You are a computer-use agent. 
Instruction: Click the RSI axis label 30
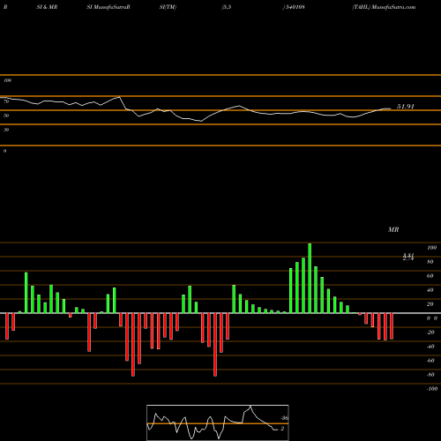point(6,130)
